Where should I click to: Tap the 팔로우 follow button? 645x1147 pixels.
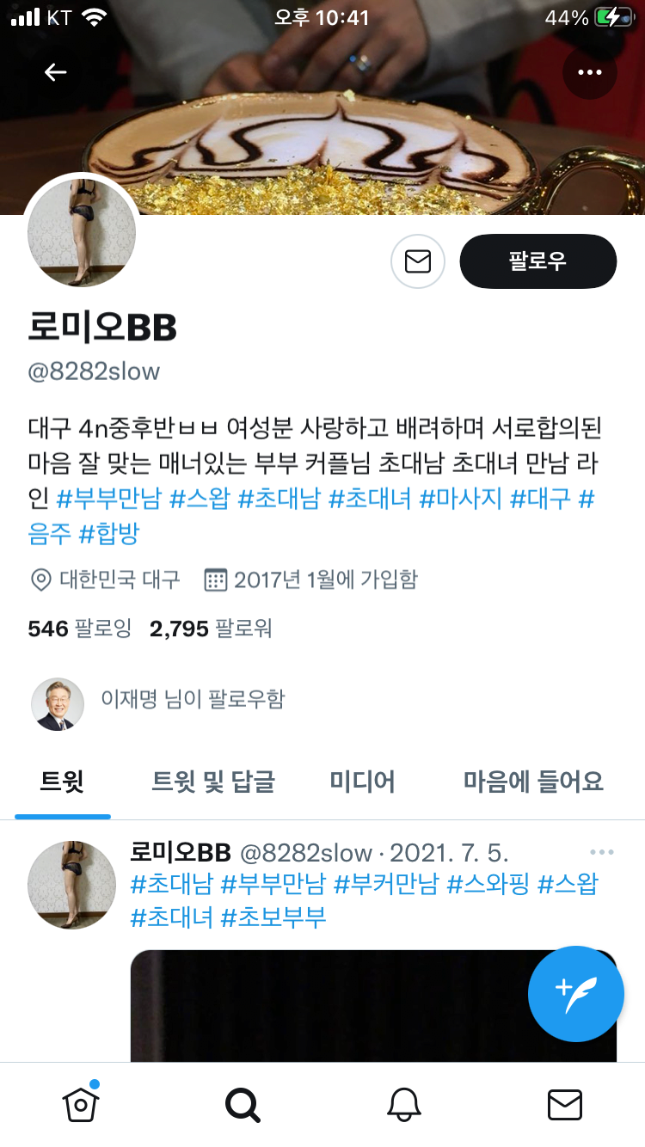pos(538,261)
